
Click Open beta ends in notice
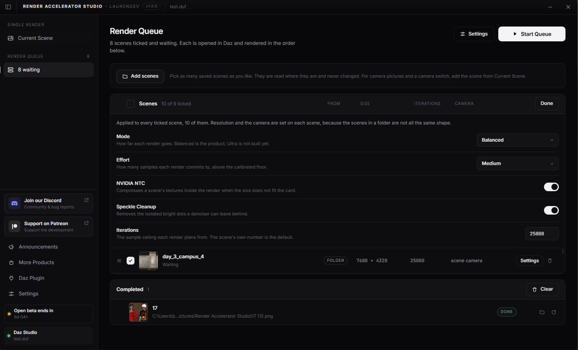pyautogui.click(x=48, y=314)
